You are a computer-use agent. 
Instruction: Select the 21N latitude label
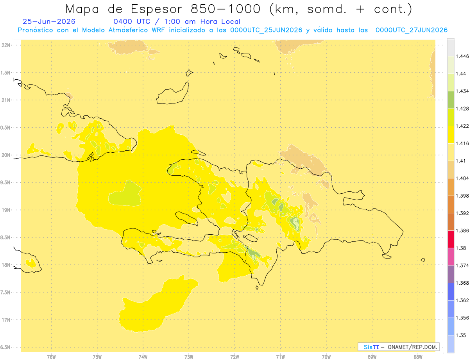(x=6, y=100)
